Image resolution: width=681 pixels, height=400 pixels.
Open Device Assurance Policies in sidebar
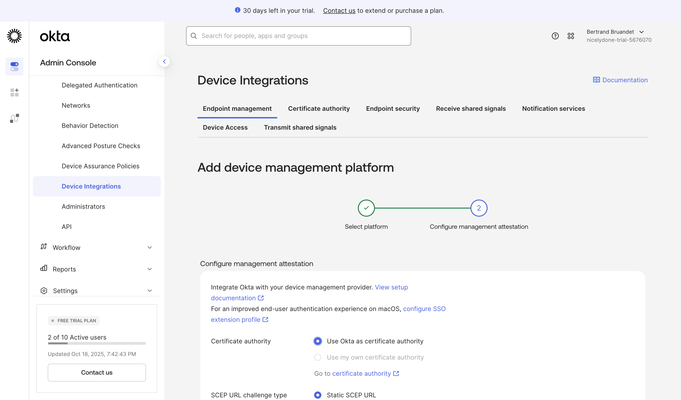tap(100, 166)
